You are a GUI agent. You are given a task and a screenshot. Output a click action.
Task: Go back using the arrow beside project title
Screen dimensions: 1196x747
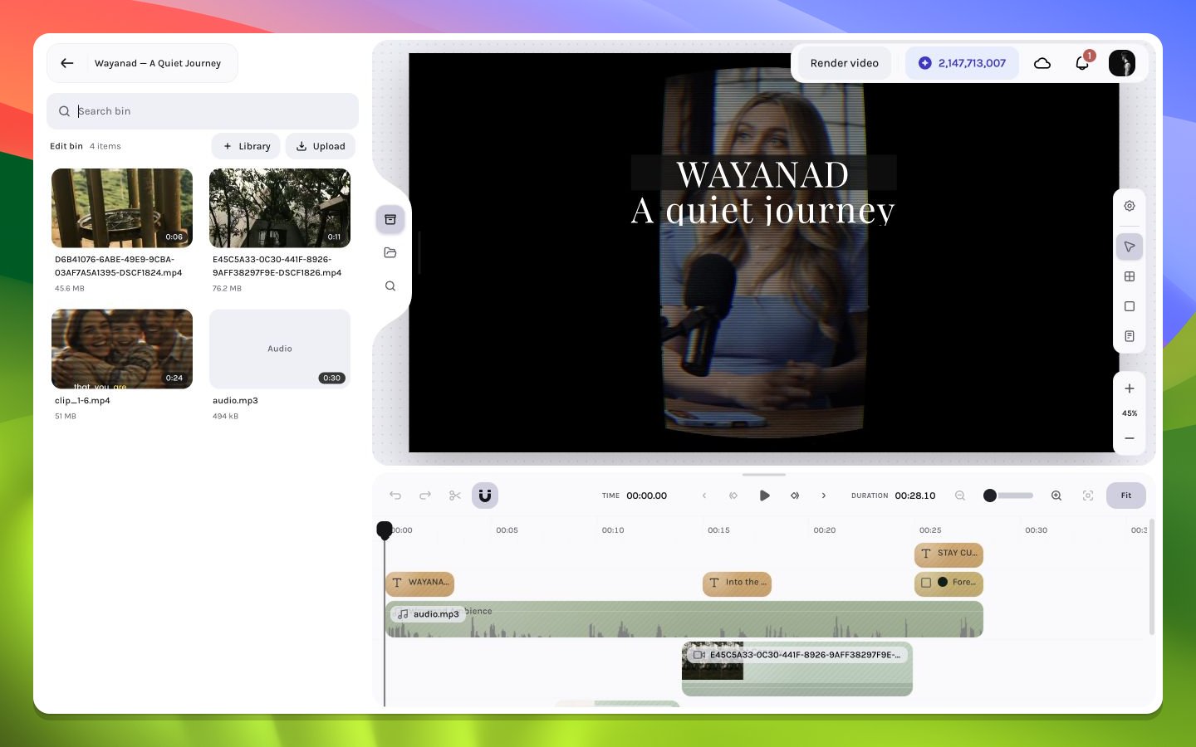point(67,63)
